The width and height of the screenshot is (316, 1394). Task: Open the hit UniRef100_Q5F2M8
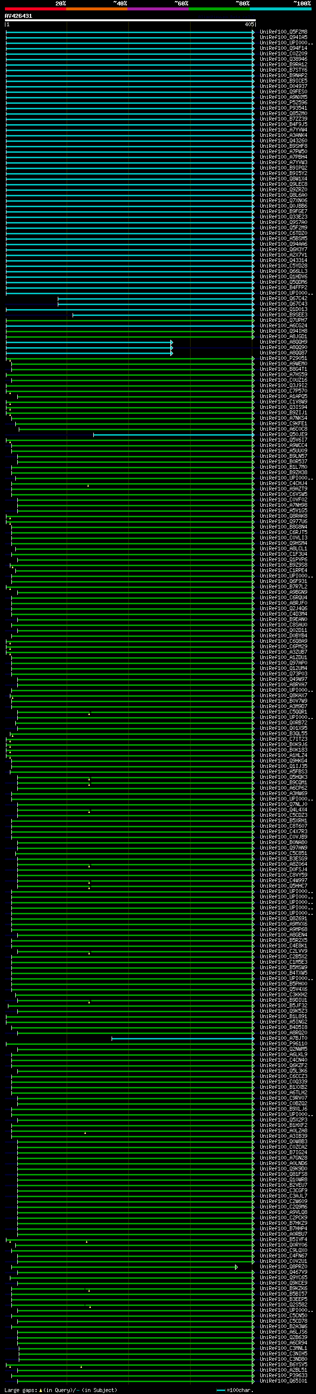click(283, 32)
